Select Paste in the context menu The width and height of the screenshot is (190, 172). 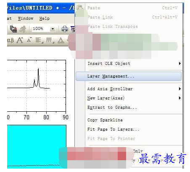point(129,8)
